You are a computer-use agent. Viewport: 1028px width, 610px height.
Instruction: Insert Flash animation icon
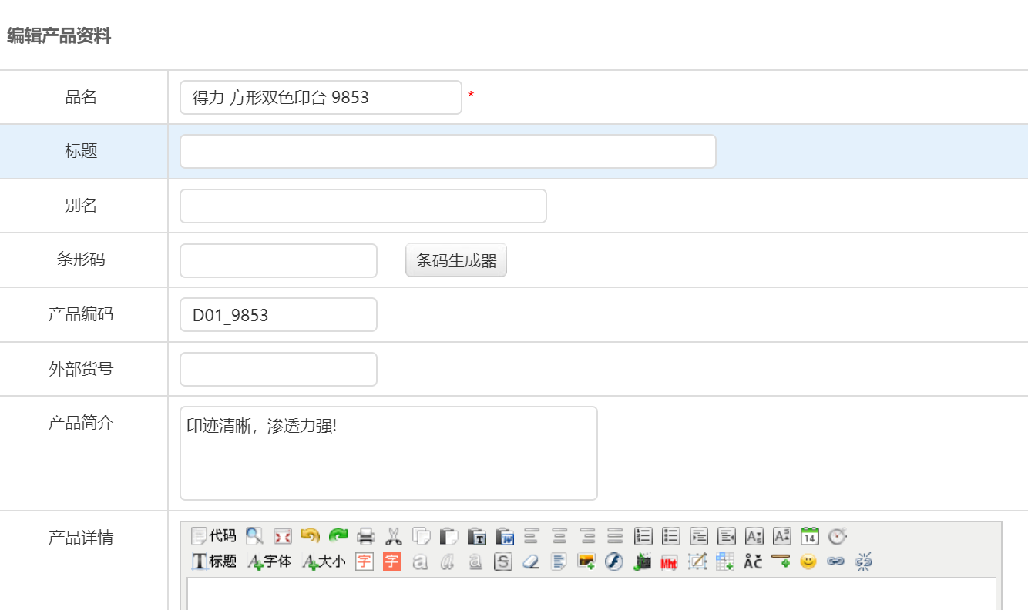(613, 561)
